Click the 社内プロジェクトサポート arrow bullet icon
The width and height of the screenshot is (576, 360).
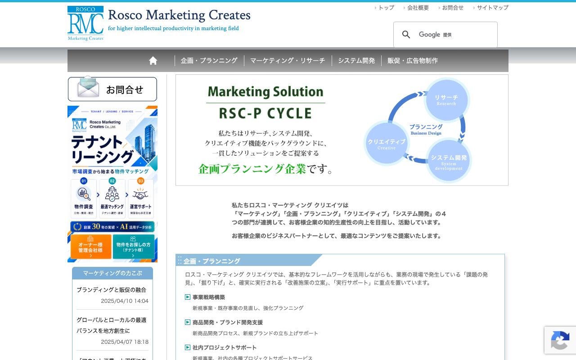click(188, 347)
